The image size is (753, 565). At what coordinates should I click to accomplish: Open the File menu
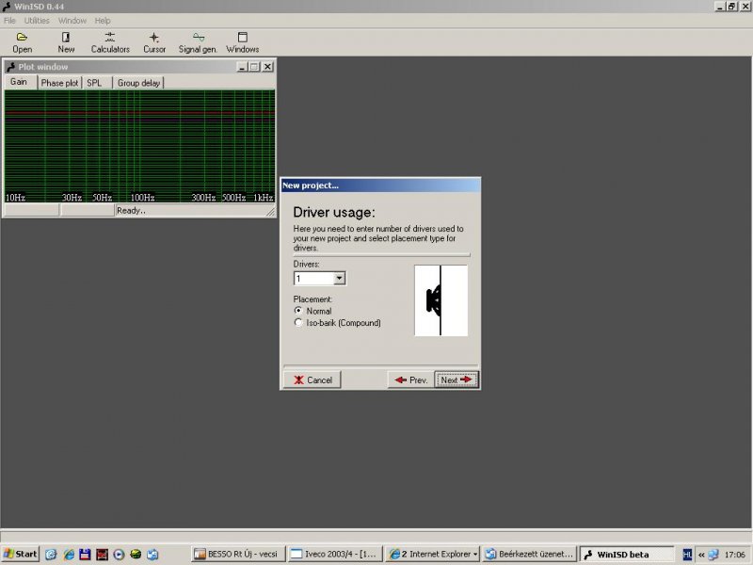coord(9,21)
